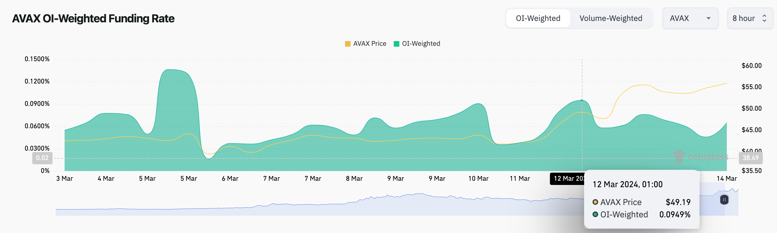
Task: Click the 6 Mar x-axis label
Action: 230,179
